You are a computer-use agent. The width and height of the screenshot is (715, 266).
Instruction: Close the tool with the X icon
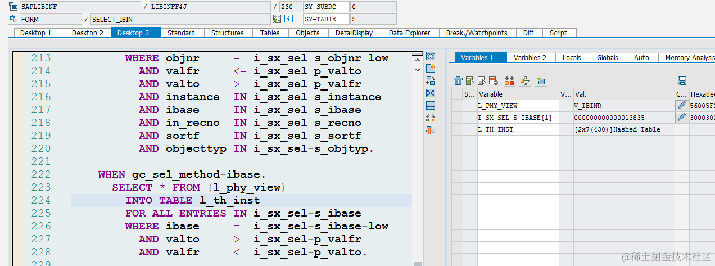coord(431,56)
